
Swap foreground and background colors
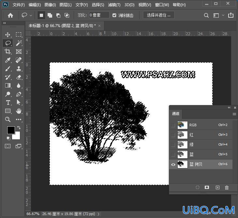(x=19, y=128)
